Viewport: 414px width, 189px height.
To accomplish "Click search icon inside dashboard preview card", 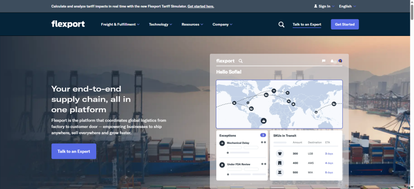I will [241, 61].
